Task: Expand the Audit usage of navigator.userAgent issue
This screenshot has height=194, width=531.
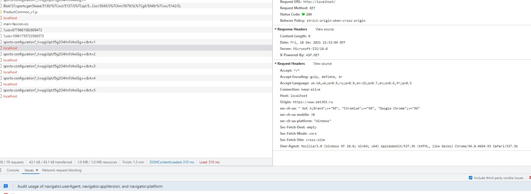Action: tap(90, 186)
